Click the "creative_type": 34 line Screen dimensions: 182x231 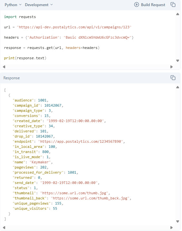[x=34, y=126]
